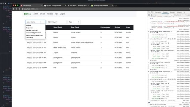
Task: Click the 'white house' end point cell
Action: click(76, 48)
